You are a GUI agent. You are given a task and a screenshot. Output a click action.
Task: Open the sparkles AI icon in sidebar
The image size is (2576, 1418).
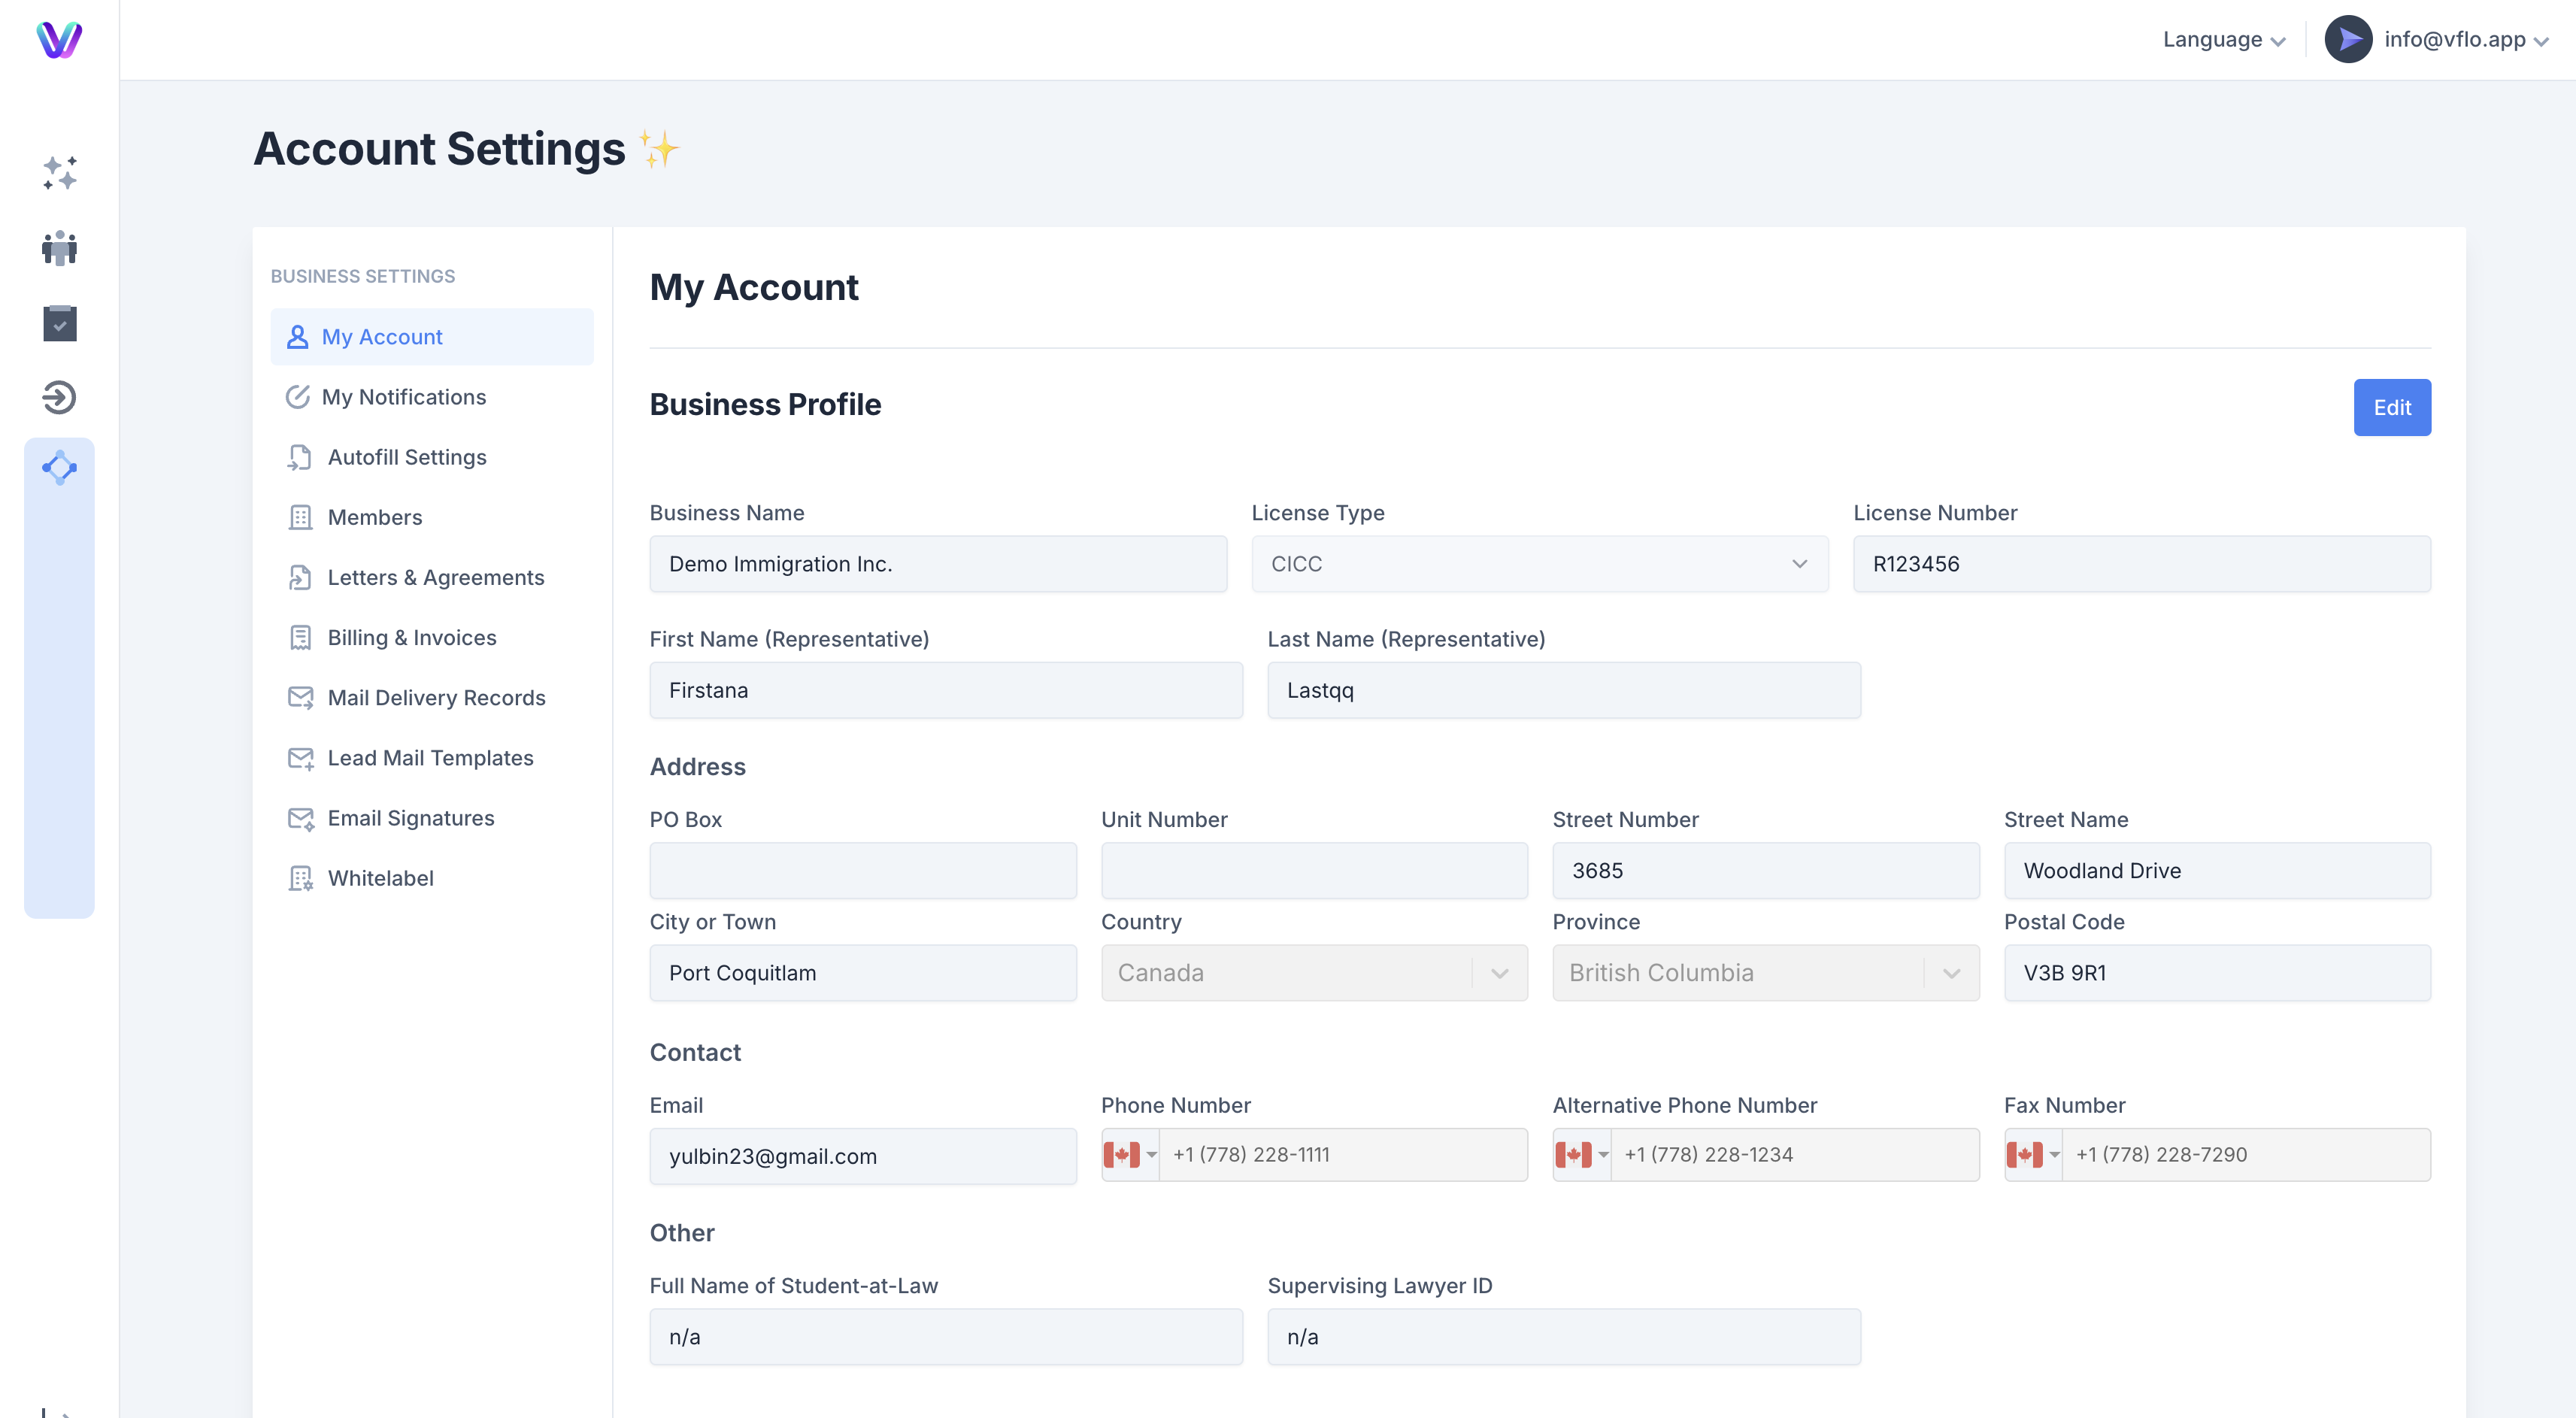[x=59, y=173]
